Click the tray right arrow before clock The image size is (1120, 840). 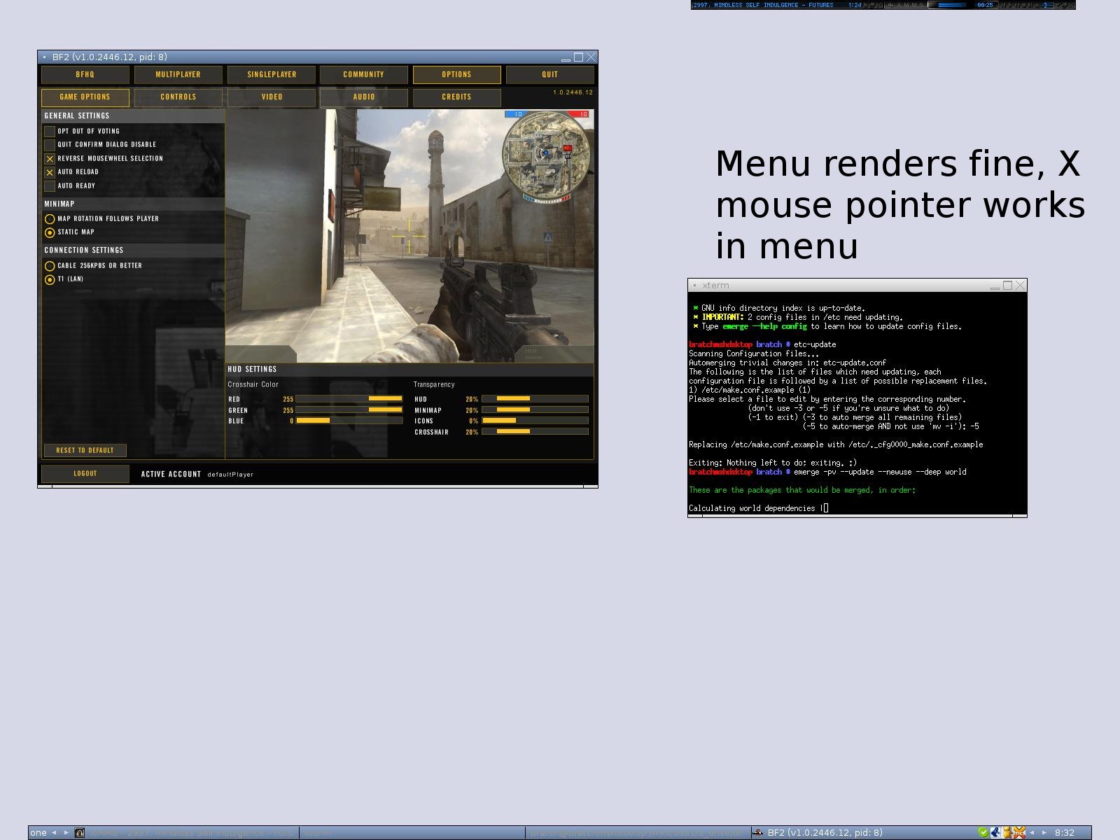(1044, 833)
